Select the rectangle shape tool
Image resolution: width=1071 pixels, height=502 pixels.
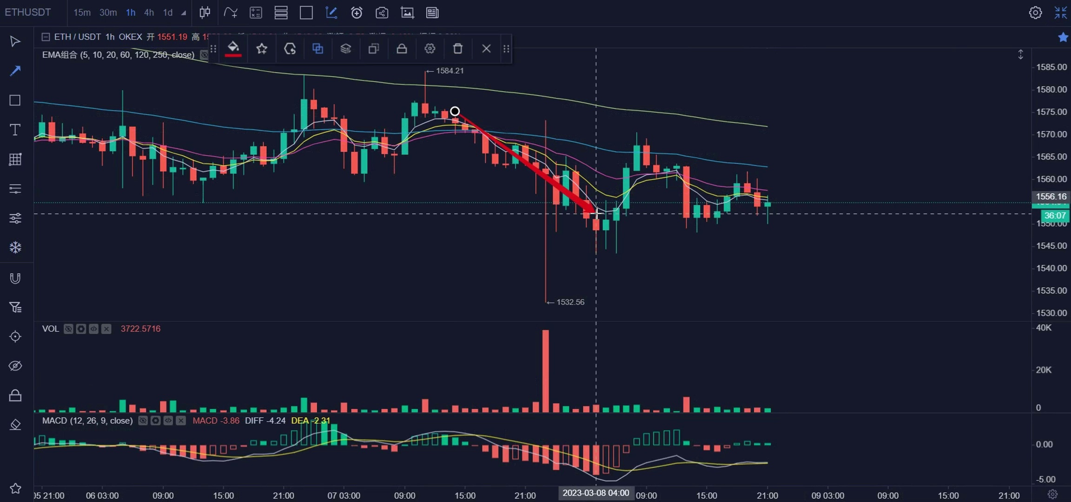15,100
